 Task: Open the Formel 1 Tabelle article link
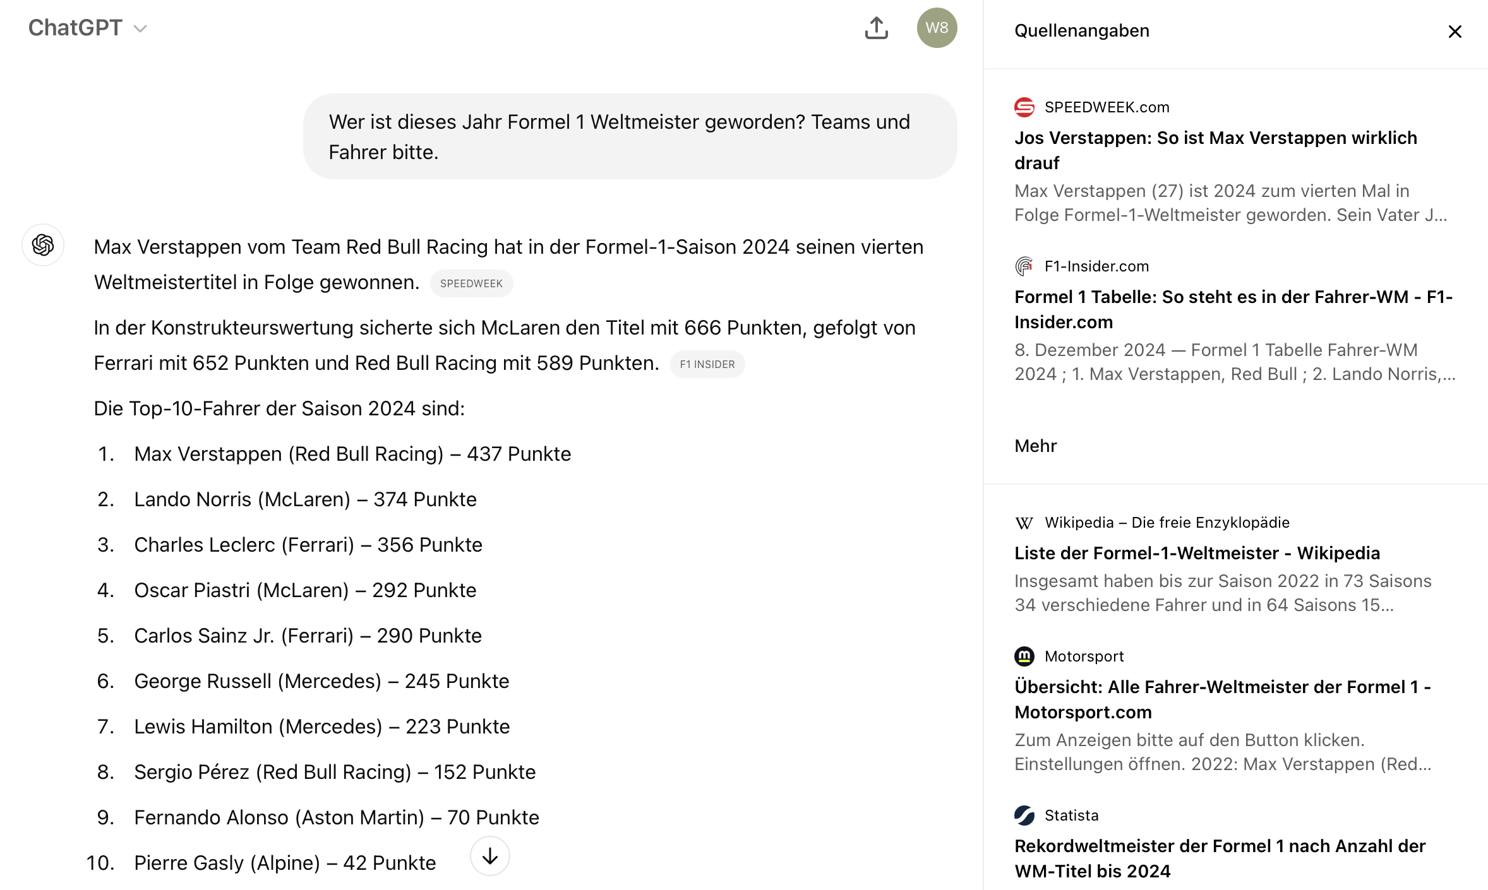click(x=1233, y=309)
